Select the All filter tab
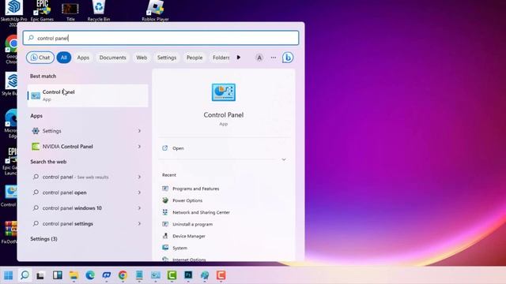This screenshot has width=506, height=284. coord(64,58)
